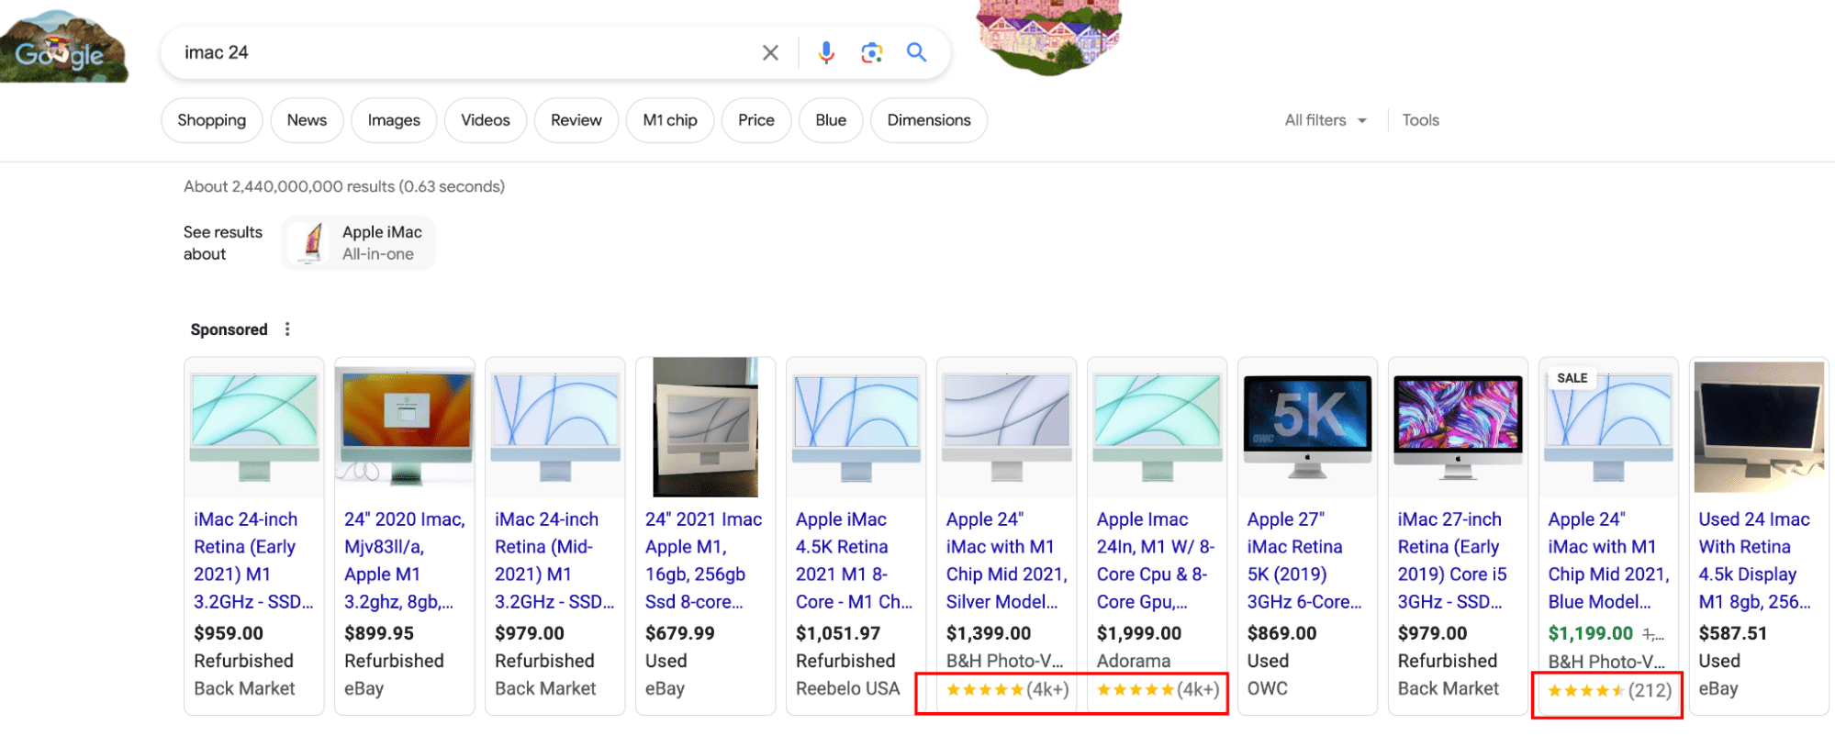Open Sponsored three-dot options menu
Screen dimensions: 1835x736
287,329
